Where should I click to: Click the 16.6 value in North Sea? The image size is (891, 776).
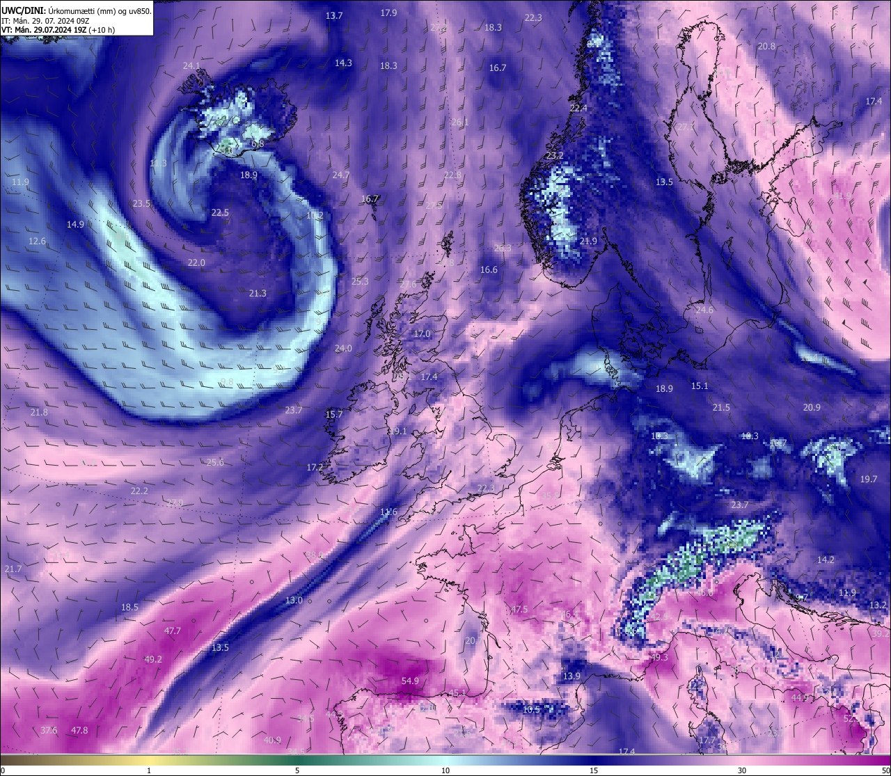tap(489, 269)
